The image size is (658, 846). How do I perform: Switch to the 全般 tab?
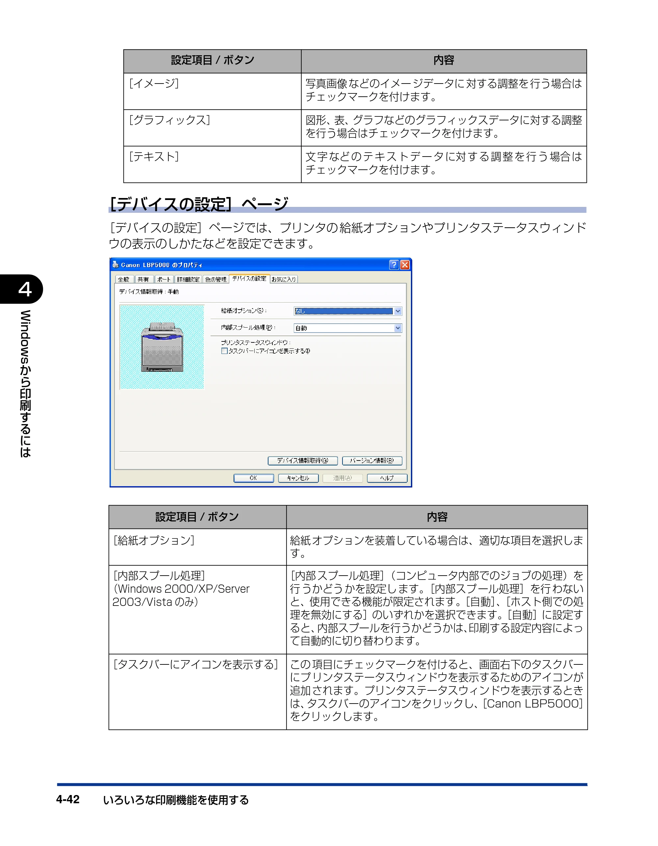pyautogui.click(x=124, y=279)
